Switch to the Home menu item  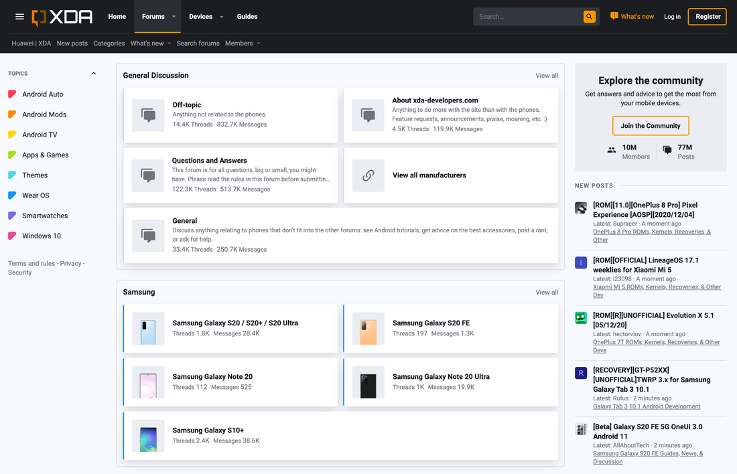click(x=117, y=16)
